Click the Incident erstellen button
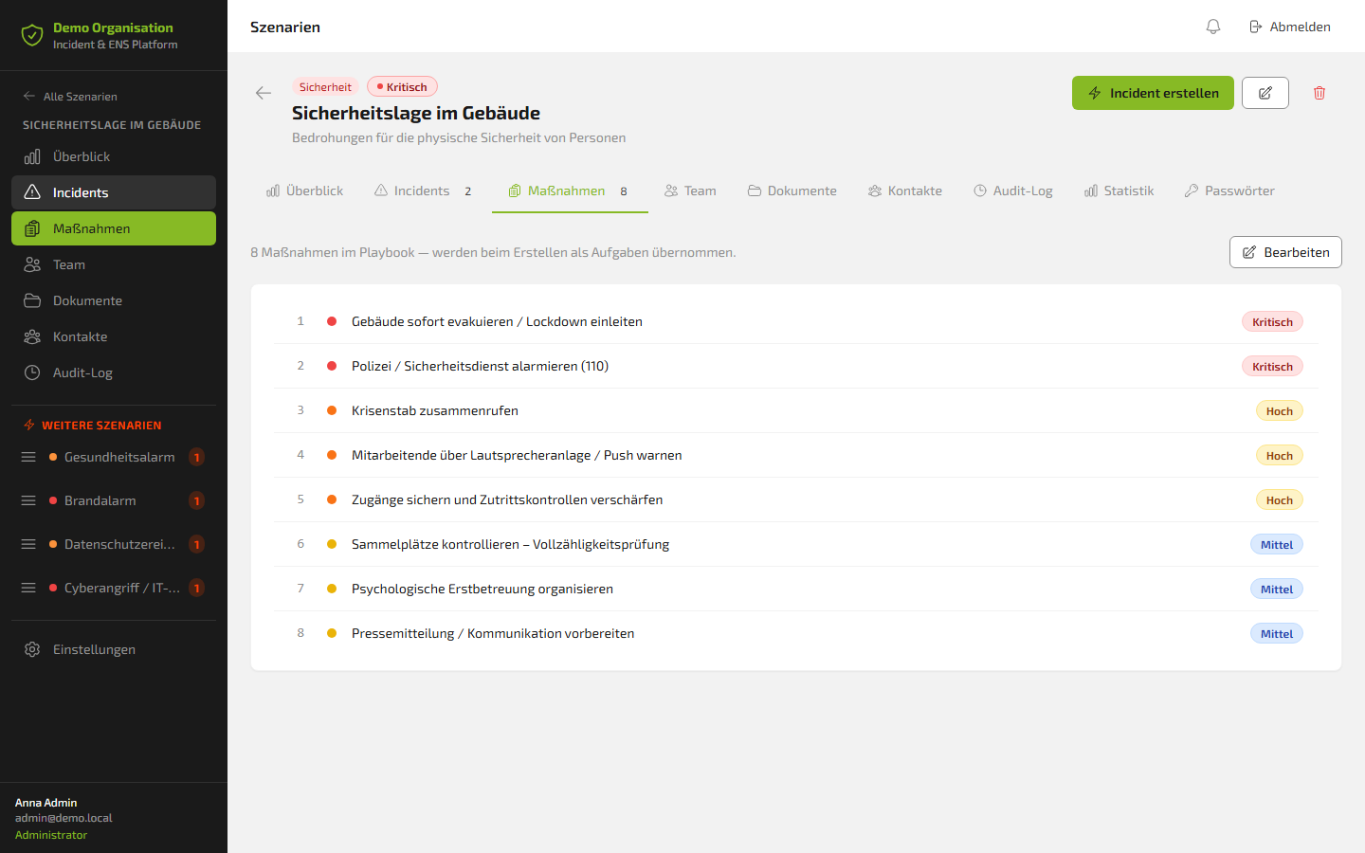 1153,93
